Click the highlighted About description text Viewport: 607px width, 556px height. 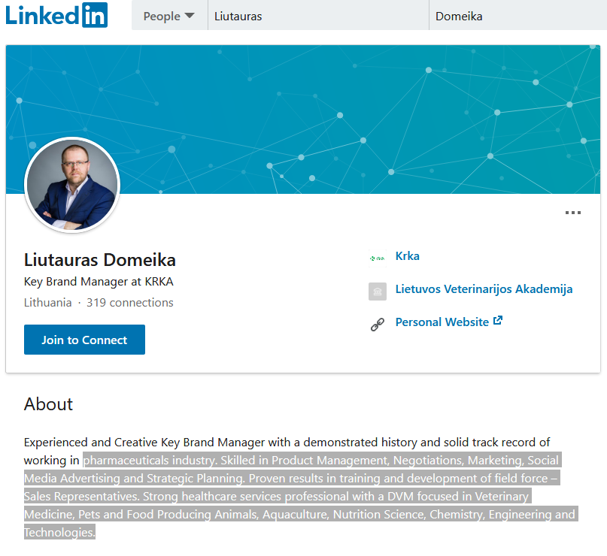(301, 496)
